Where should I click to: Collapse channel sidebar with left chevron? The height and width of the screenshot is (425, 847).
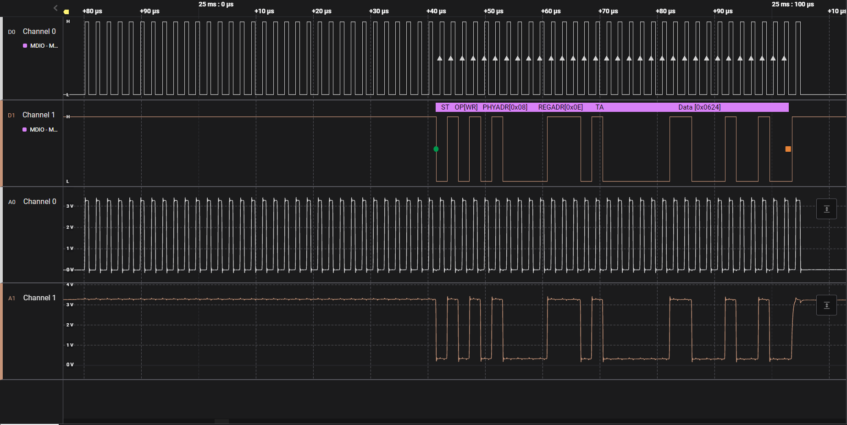[x=55, y=8]
